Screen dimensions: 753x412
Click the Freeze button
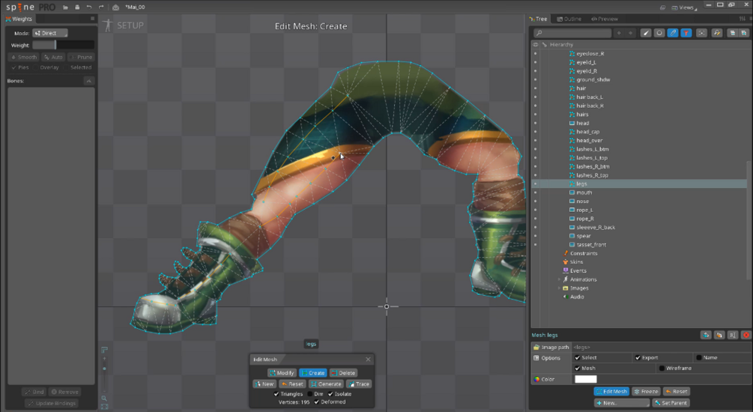[x=646, y=391]
